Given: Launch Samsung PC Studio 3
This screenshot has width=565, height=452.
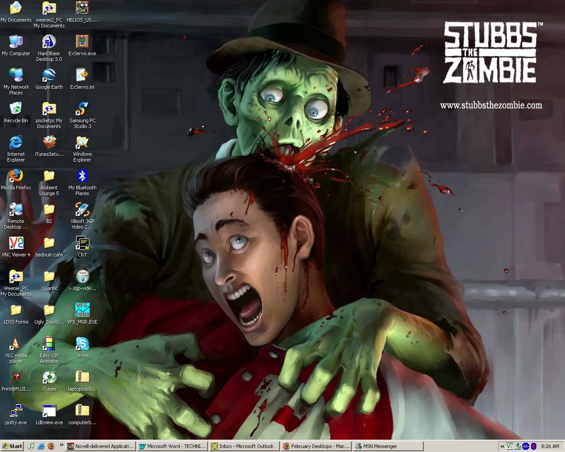Looking at the screenshot, I should (82, 115).
